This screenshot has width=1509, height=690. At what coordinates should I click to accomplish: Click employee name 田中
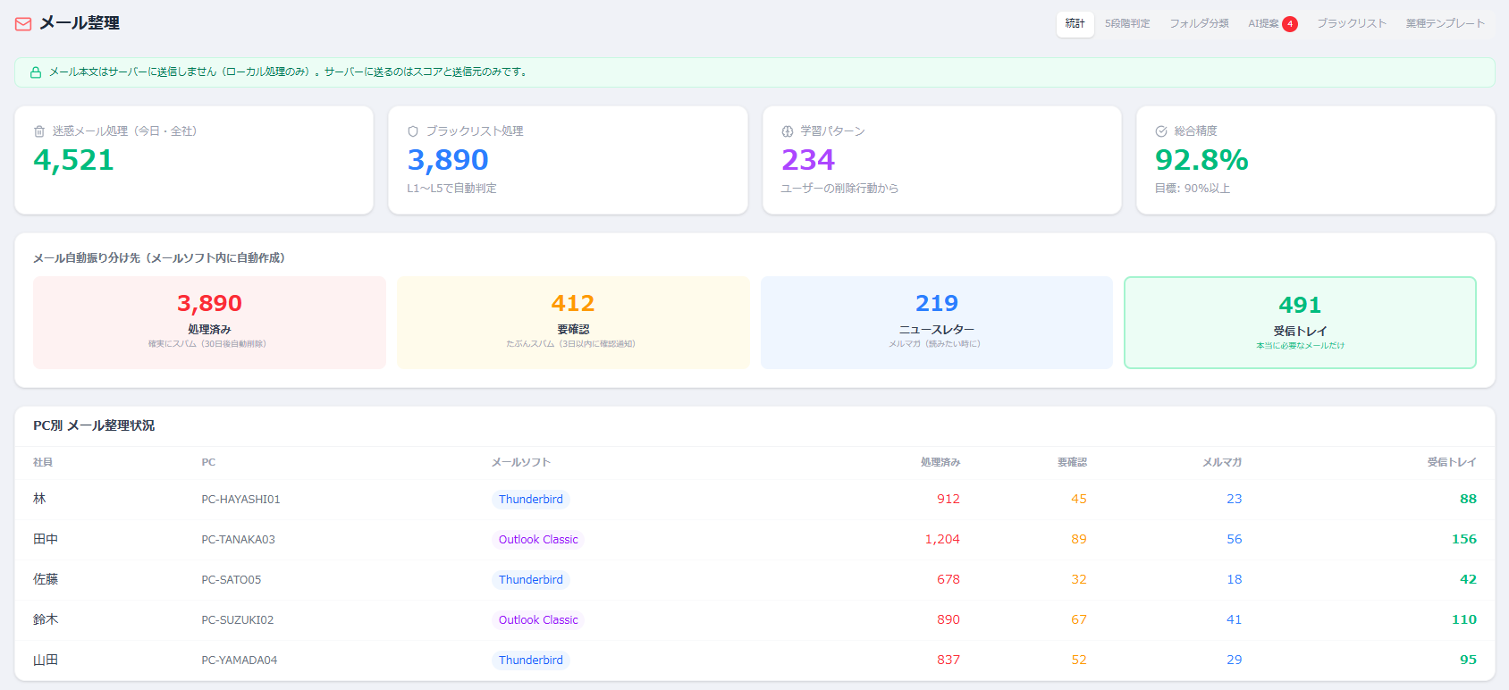coord(46,539)
